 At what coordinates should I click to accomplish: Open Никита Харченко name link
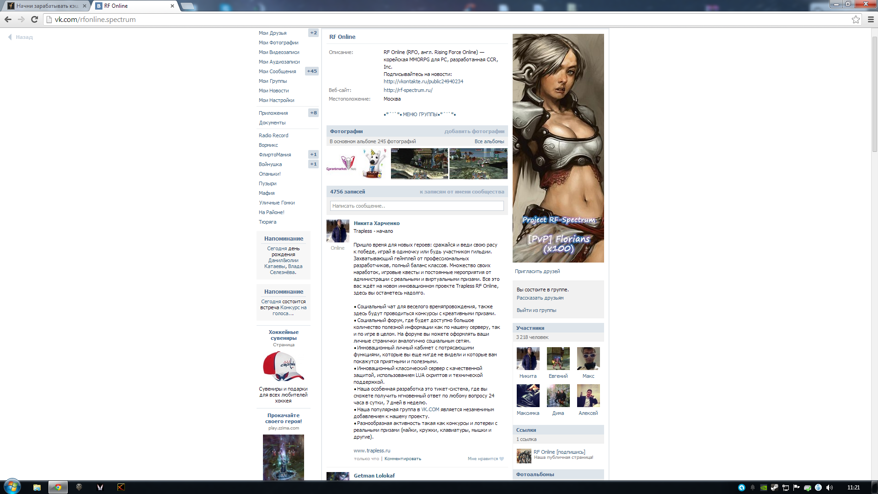[x=376, y=223]
